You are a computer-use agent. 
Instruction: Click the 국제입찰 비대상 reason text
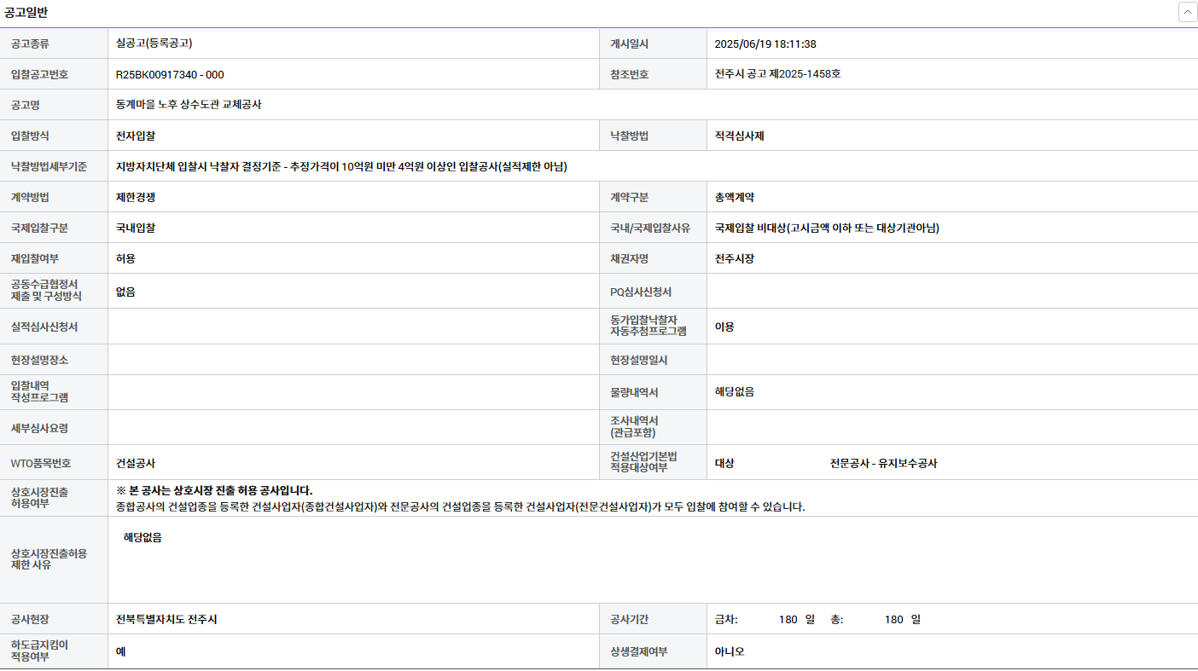(827, 228)
